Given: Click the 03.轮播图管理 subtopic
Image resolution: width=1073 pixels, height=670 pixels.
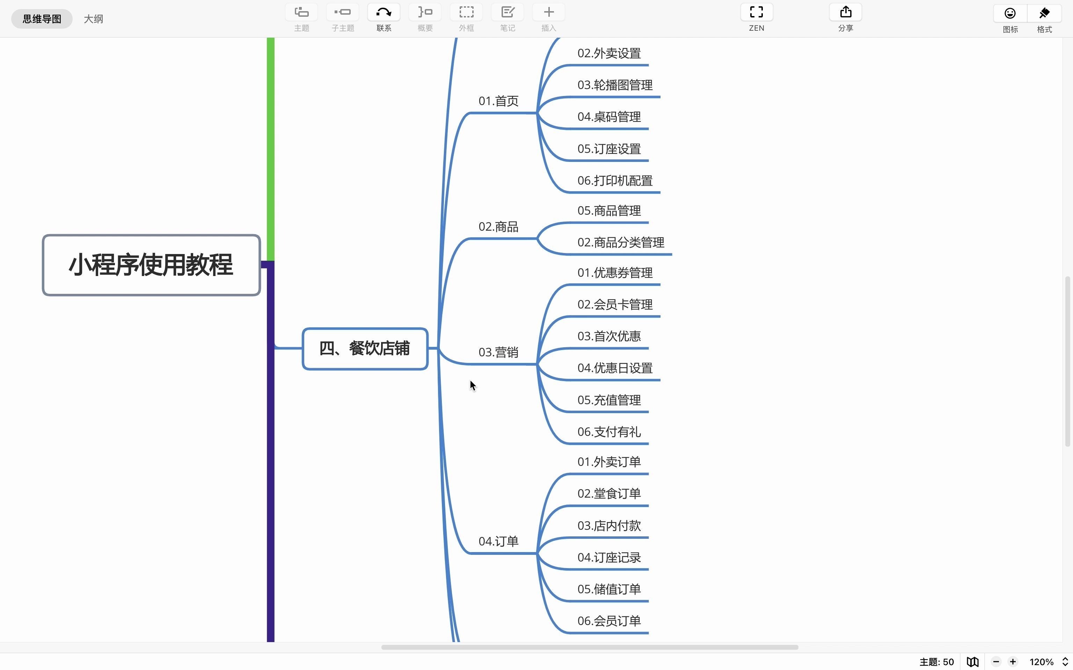Looking at the screenshot, I should [x=614, y=85].
